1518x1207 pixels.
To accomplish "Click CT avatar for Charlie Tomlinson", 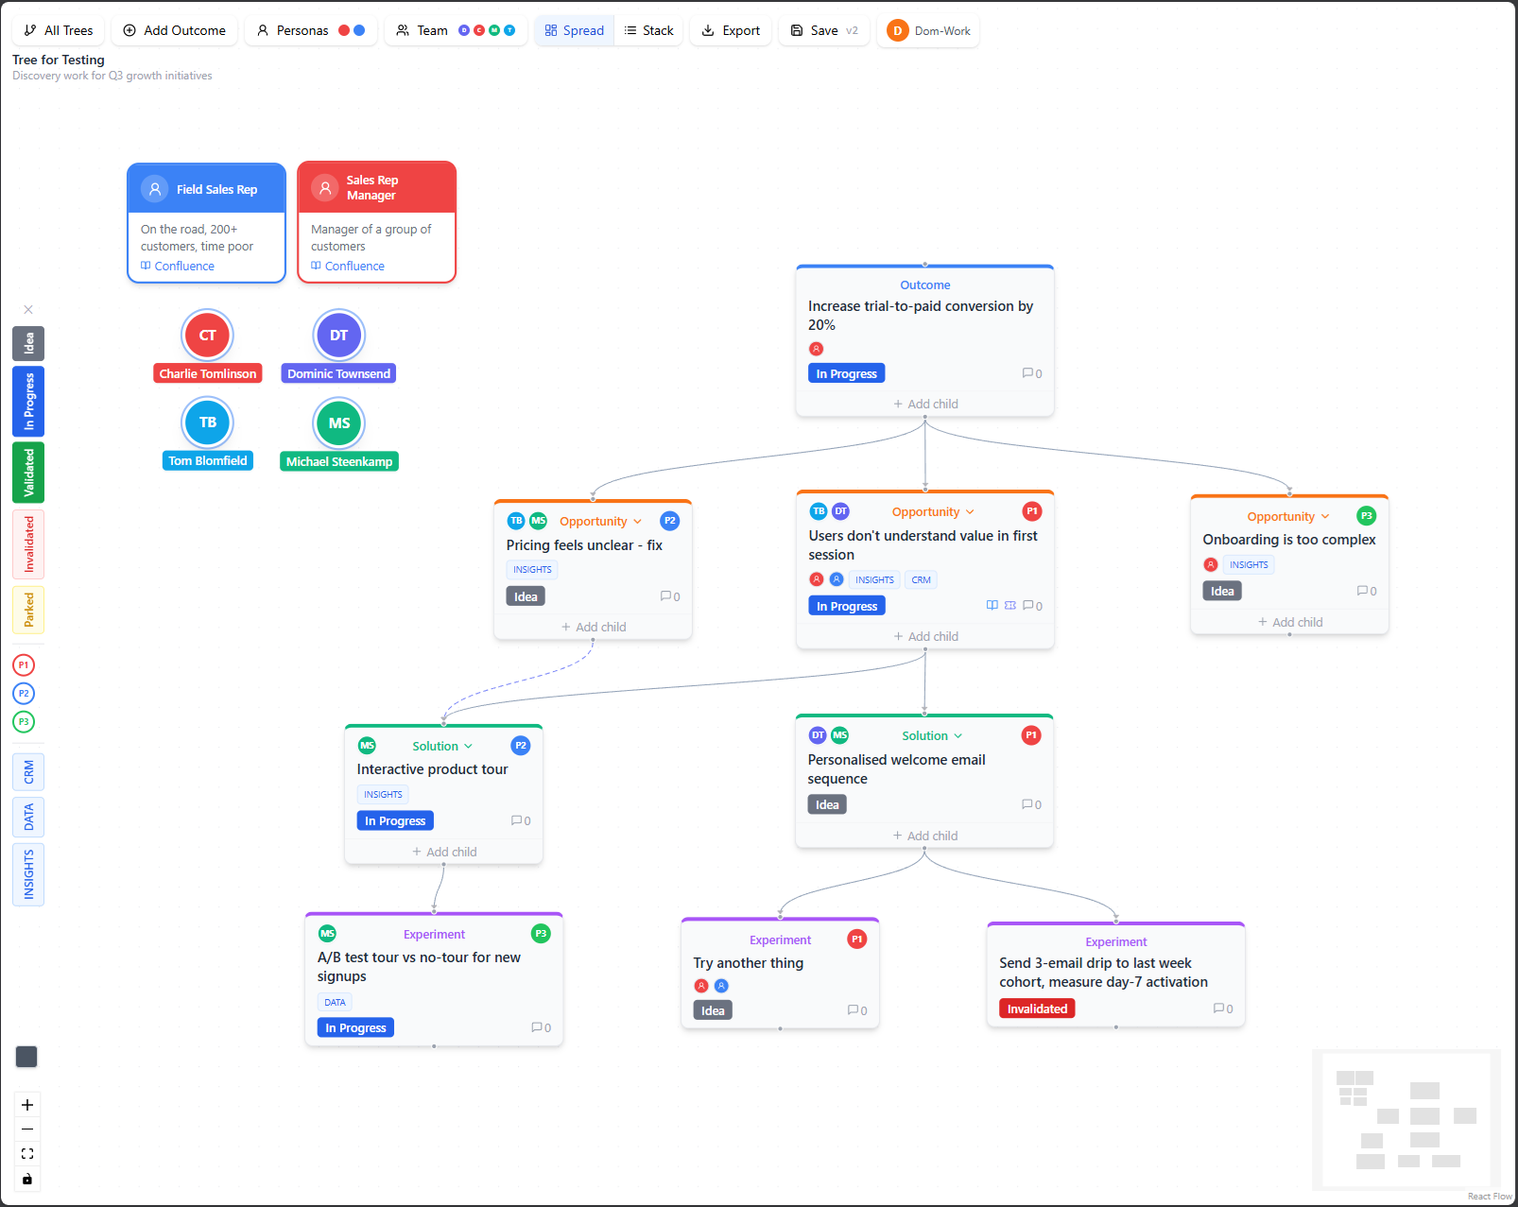I will (207, 336).
